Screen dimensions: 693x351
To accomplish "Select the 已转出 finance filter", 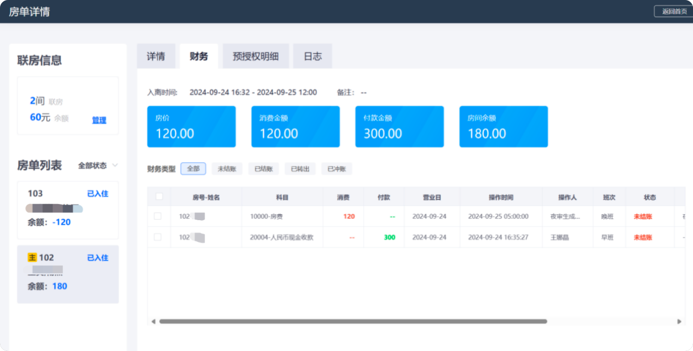I will pos(300,169).
